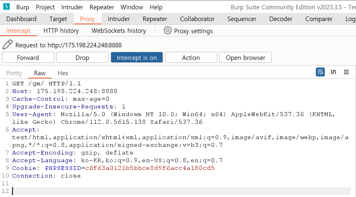The height and width of the screenshot is (197, 356).
Task: Click the Cache-Control header line
Action: [61, 99]
